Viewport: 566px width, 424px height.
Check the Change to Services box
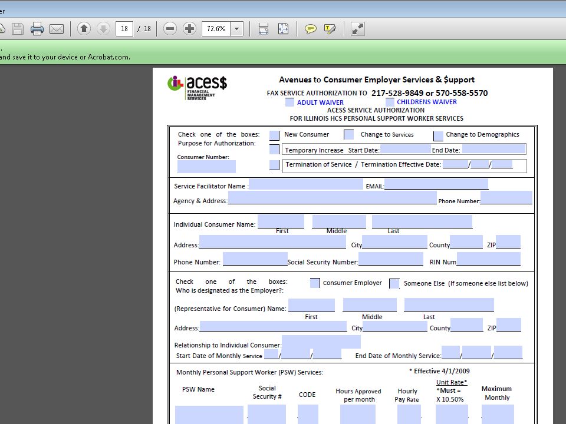coord(348,135)
